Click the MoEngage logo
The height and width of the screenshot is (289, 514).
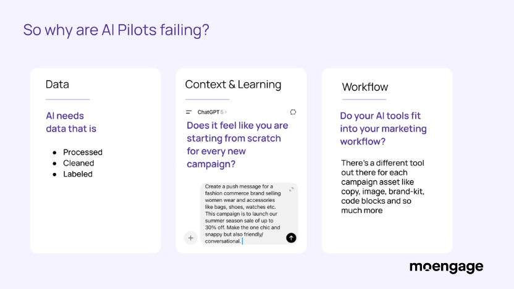(x=446, y=267)
